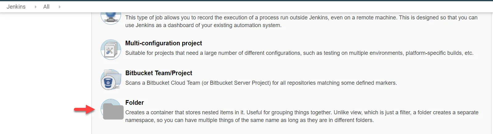Open the All view breadcrumb
493x134 pixels.
(x=46, y=7)
